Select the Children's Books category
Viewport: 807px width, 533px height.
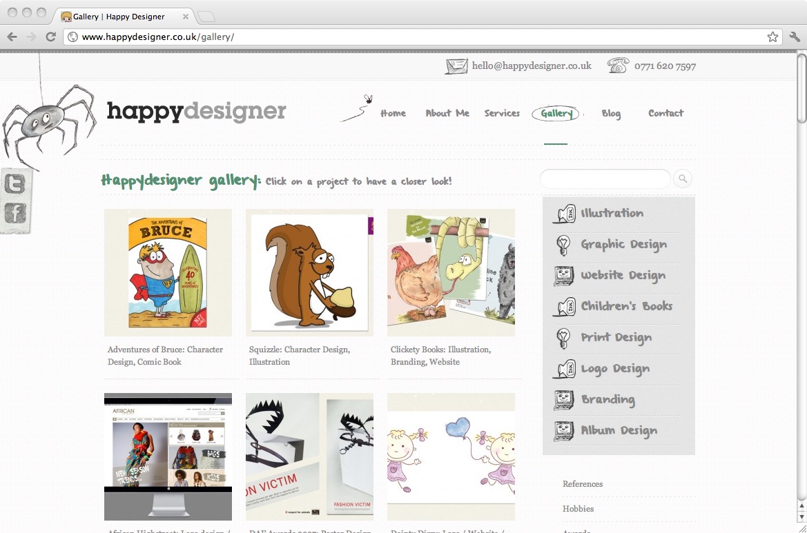click(626, 306)
